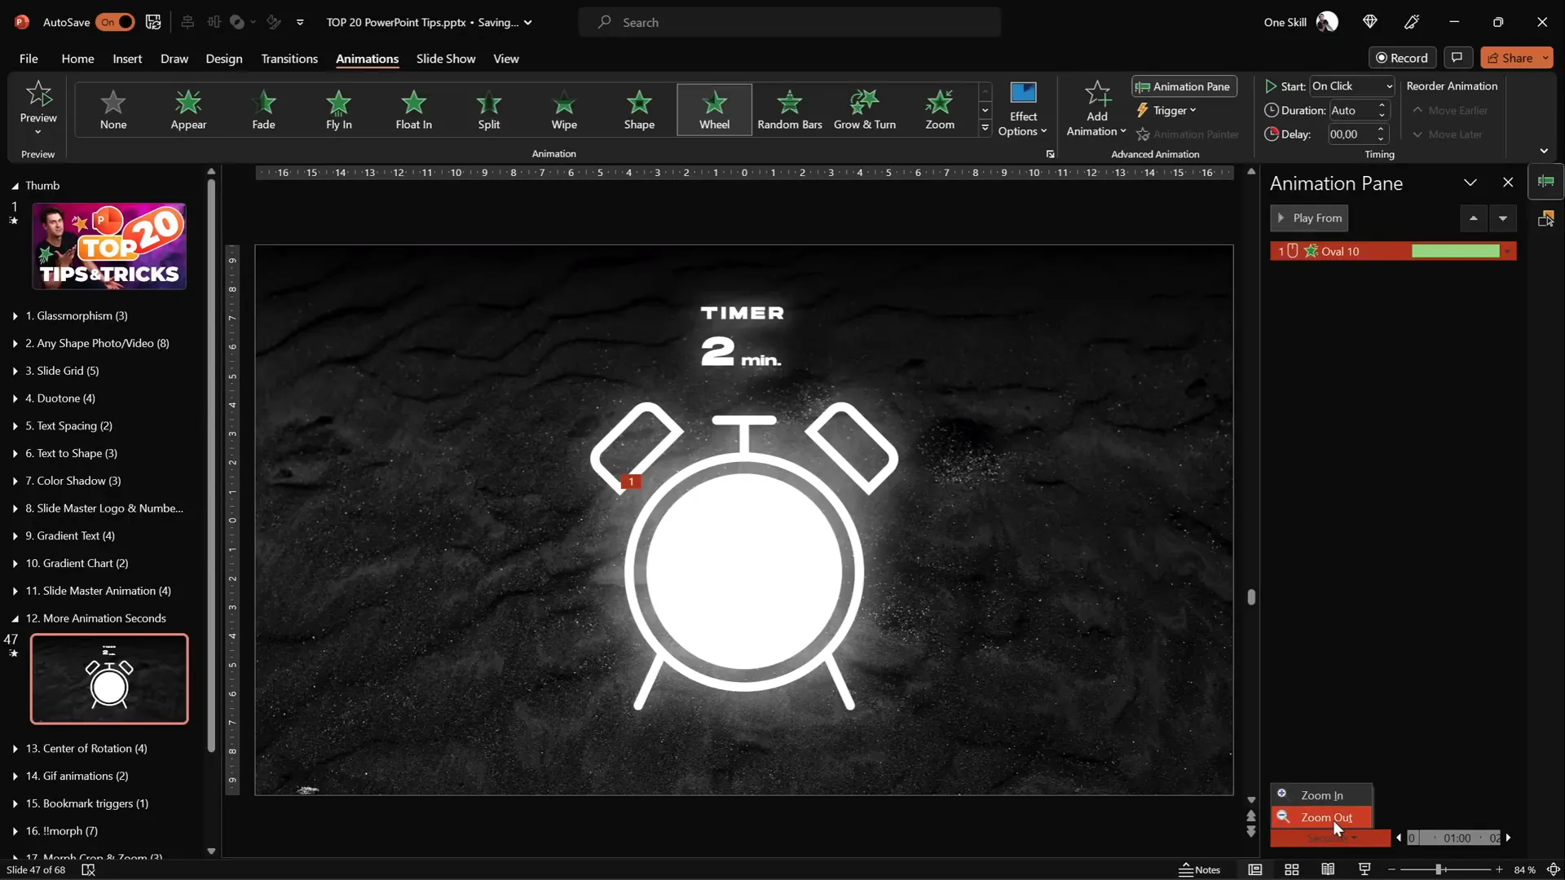Expand the 1. Glassmorphism section

pyautogui.click(x=15, y=316)
